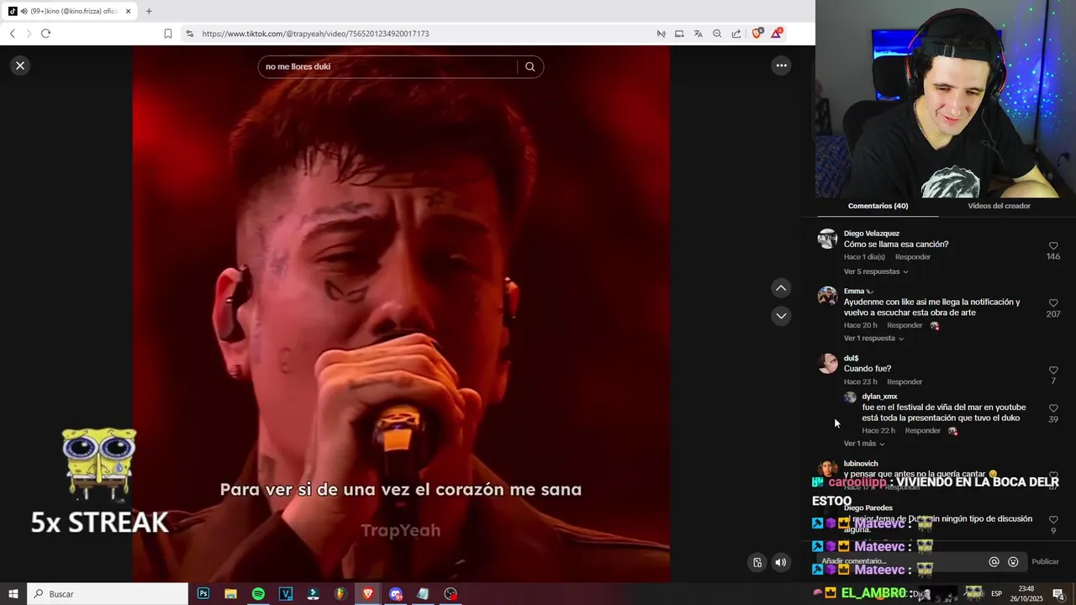This screenshot has height=605, width=1076.
Task: Click the zoom magnifier icon in address bar
Action: (717, 34)
